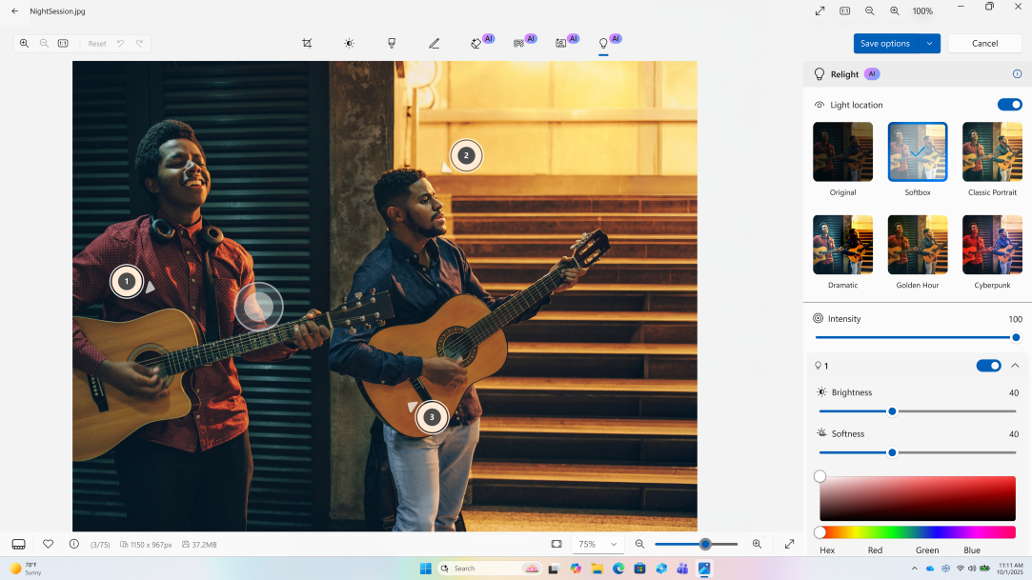Cancel the current edit

click(x=984, y=43)
